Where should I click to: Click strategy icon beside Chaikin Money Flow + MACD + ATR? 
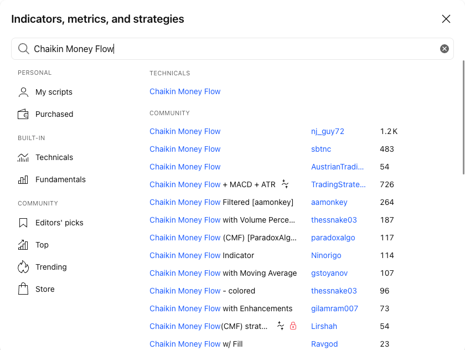coord(285,184)
